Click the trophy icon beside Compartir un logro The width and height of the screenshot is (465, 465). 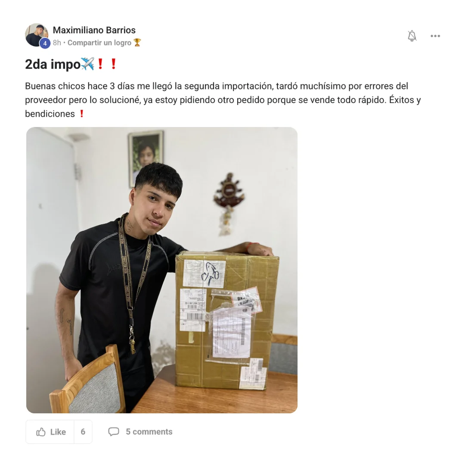tap(137, 42)
